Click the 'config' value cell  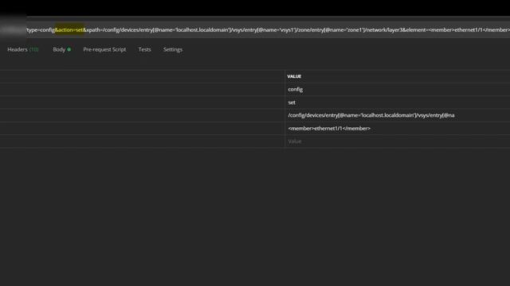[x=398, y=90]
